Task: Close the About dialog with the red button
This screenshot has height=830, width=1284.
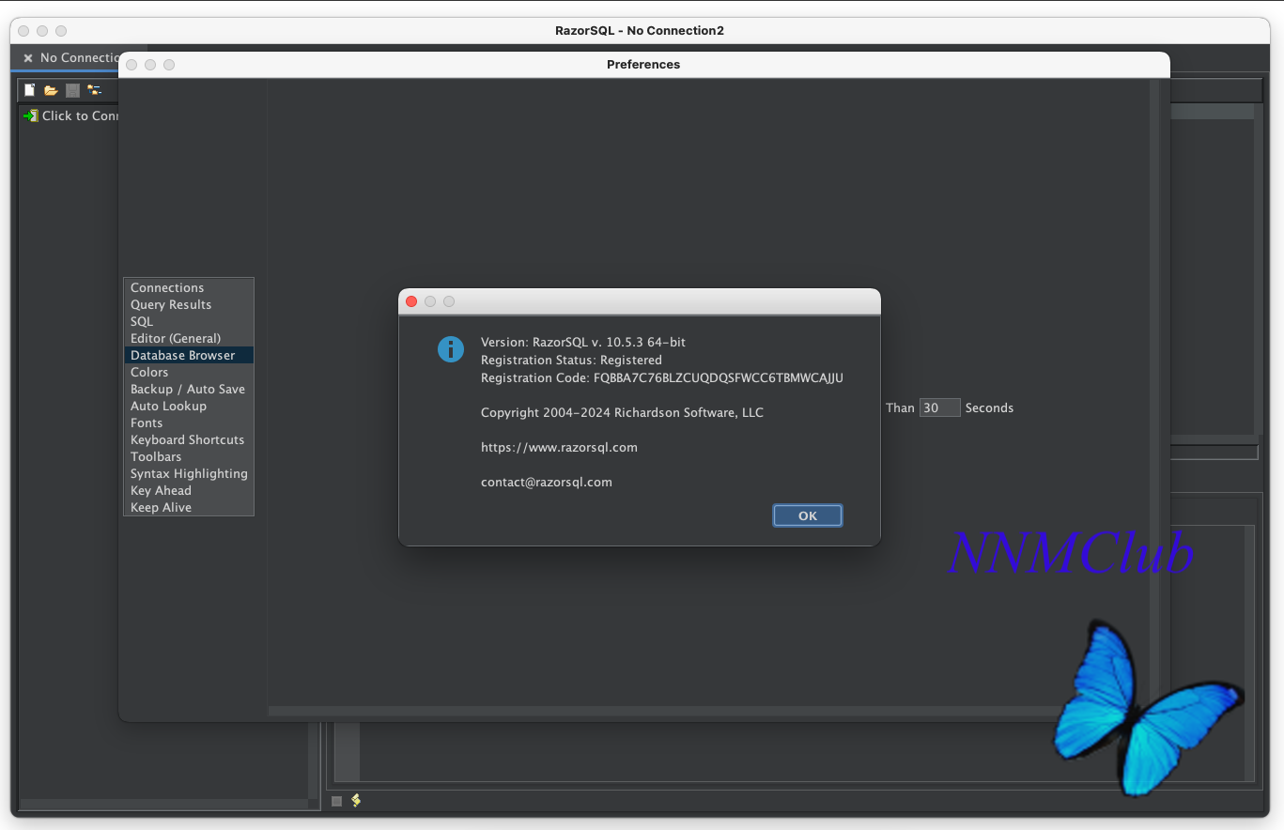Action: [411, 301]
